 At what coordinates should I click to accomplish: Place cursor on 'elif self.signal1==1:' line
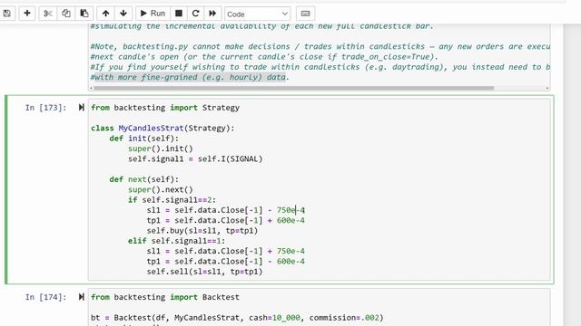pos(176,241)
